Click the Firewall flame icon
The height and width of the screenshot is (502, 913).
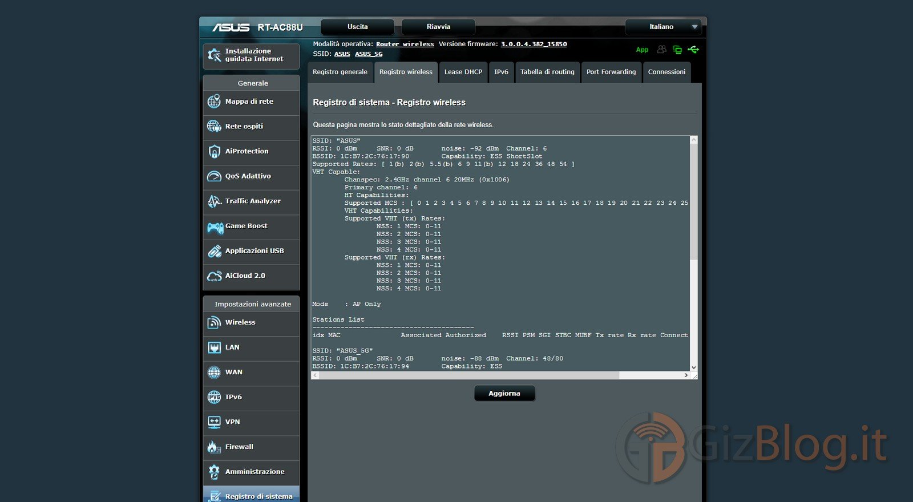pyautogui.click(x=214, y=447)
